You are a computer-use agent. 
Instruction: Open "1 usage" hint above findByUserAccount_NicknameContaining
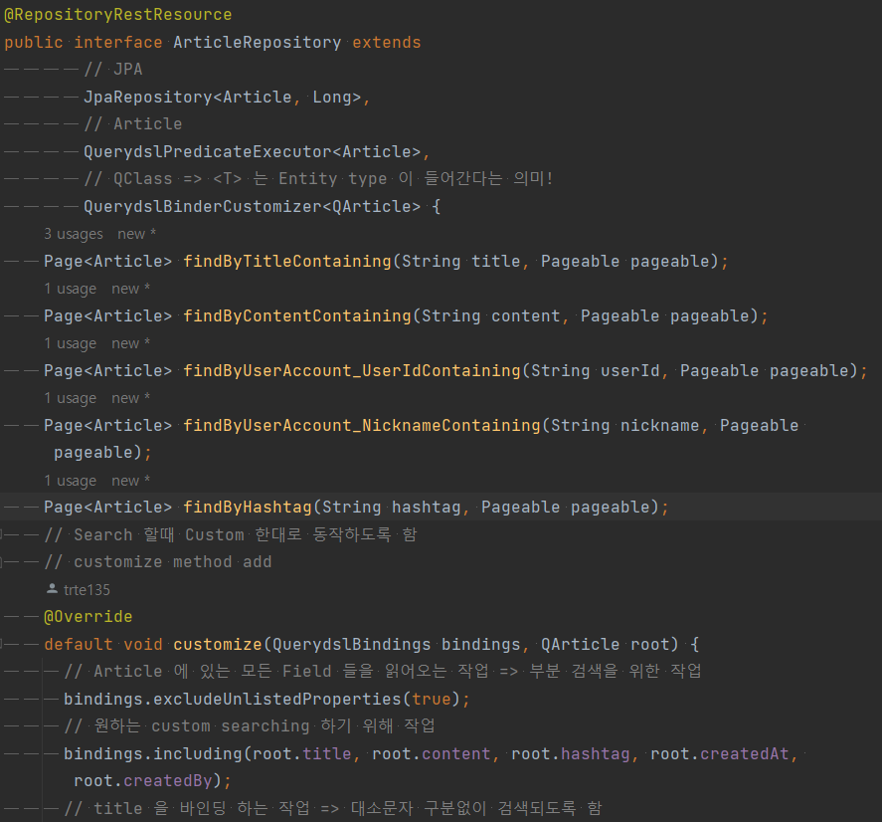tap(71, 398)
